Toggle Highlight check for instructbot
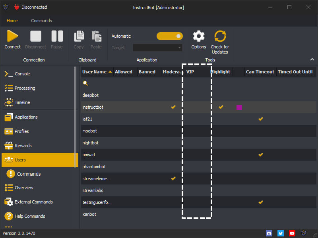 (221, 107)
